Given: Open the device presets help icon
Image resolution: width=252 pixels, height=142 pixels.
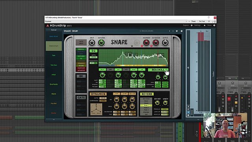Looking at the screenshot, I should coord(182,31).
